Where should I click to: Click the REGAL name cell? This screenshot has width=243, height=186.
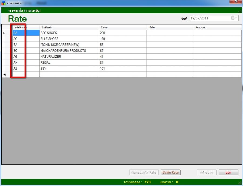pyautogui.click(x=69, y=63)
